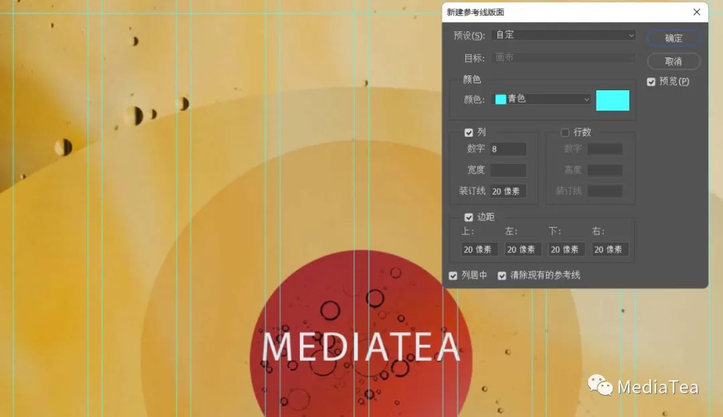Click the large cyan color swatch
The width and height of the screenshot is (723, 417).
click(613, 100)
